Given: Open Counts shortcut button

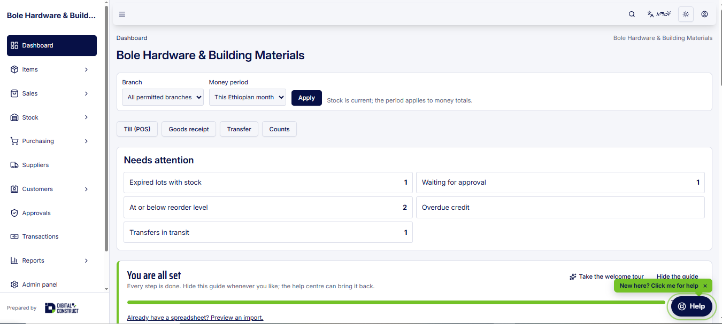Looking at the screenshot, I should click(x=279, y=129).
